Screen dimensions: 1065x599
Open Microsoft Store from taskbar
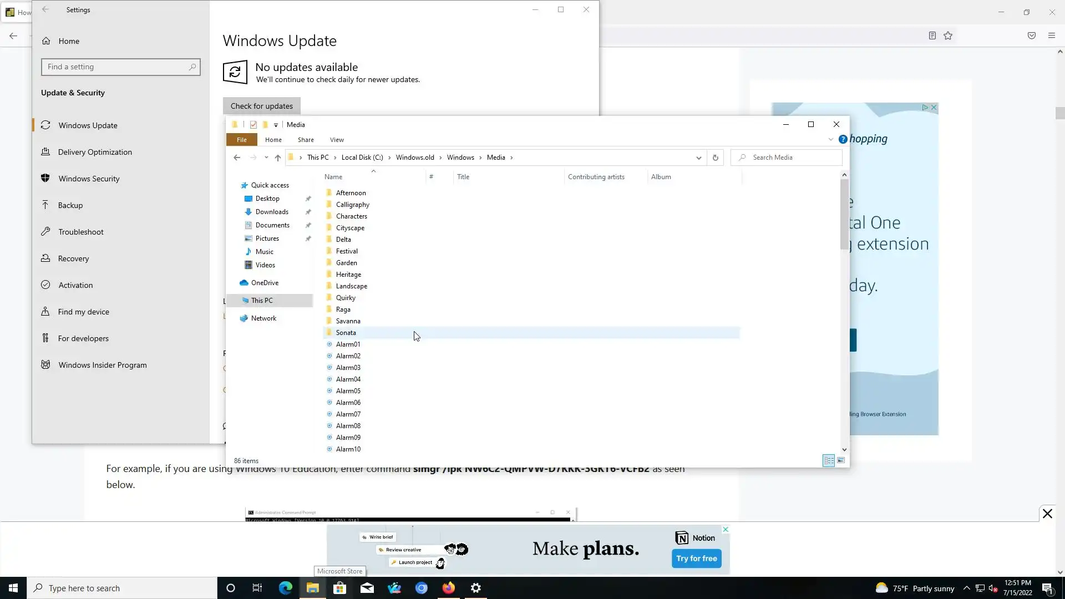point(339,588)
